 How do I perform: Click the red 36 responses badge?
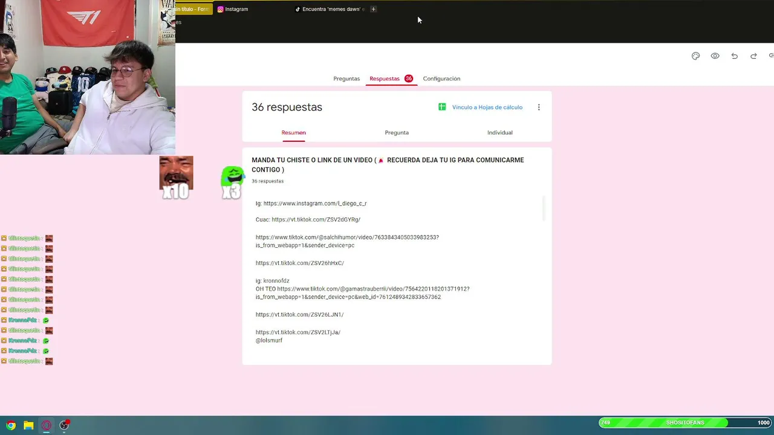tap(409, 79)
